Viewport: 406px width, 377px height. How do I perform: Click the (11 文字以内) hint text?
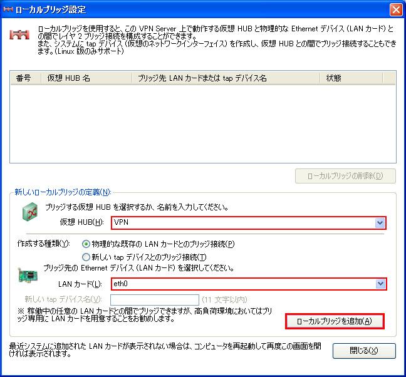click(224, 299)
